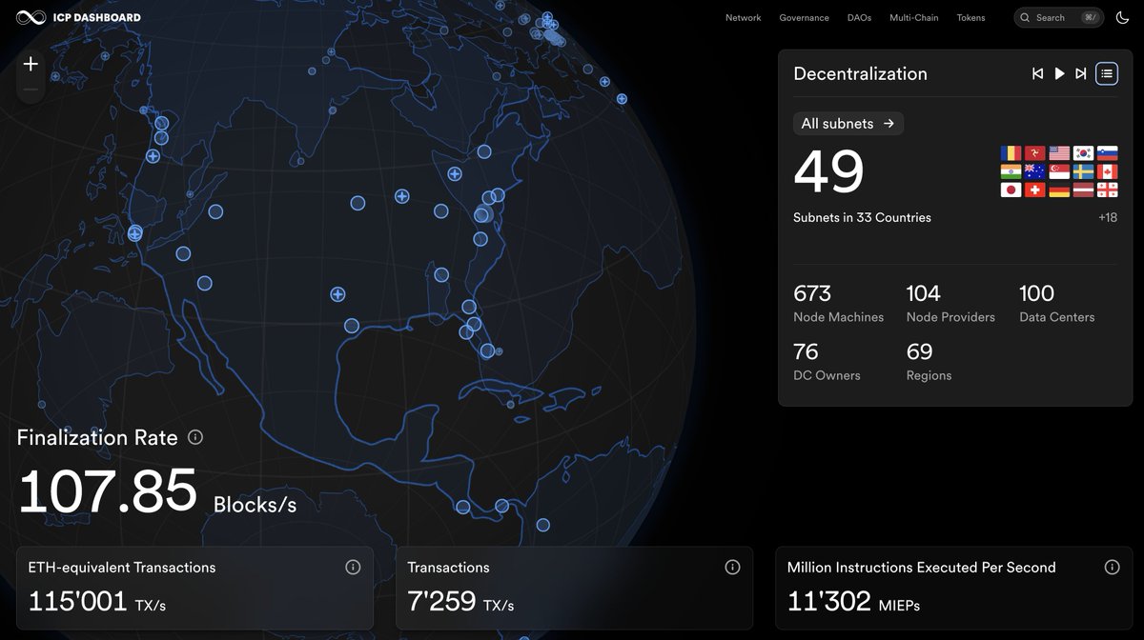Click the South Korea flag

click(x=1083, y=153)
